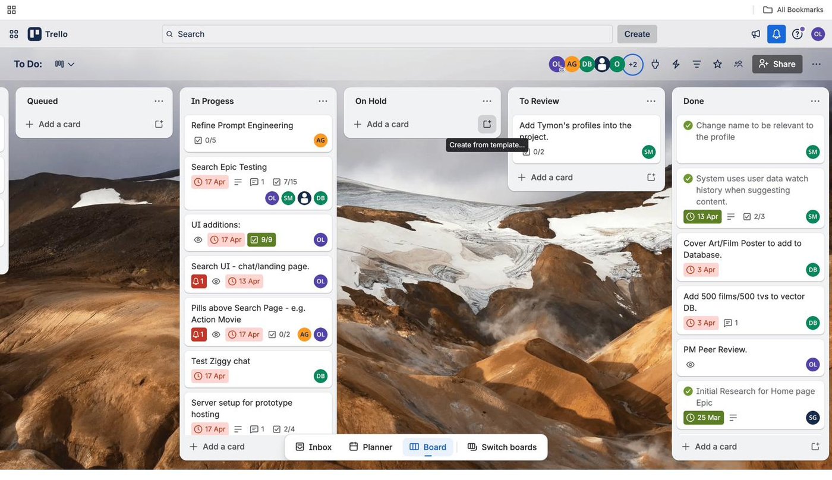Image resolution: width=832 pixels, height=480 pixels.
Task: Open To Review list actions menu
Action: [651, 101]
